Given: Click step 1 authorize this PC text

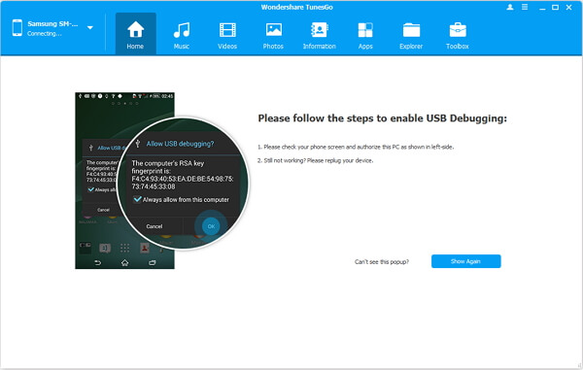Looking at the screenshot, I should point(356,147).
